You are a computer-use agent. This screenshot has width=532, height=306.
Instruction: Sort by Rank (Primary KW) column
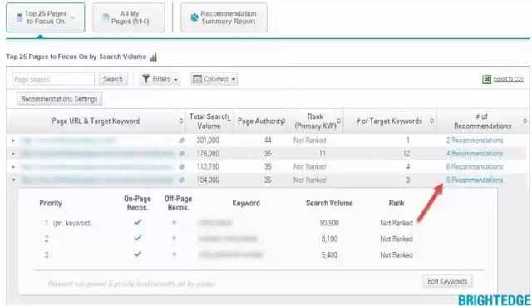click(x=316, y=121)
